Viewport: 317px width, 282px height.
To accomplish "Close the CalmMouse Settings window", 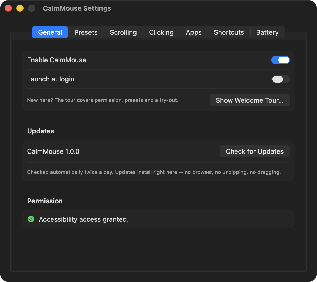I will coord(8,8).
